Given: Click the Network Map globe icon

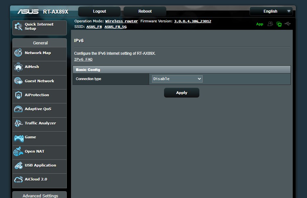Looking at the screenshot, I should (x=18, y=52).
